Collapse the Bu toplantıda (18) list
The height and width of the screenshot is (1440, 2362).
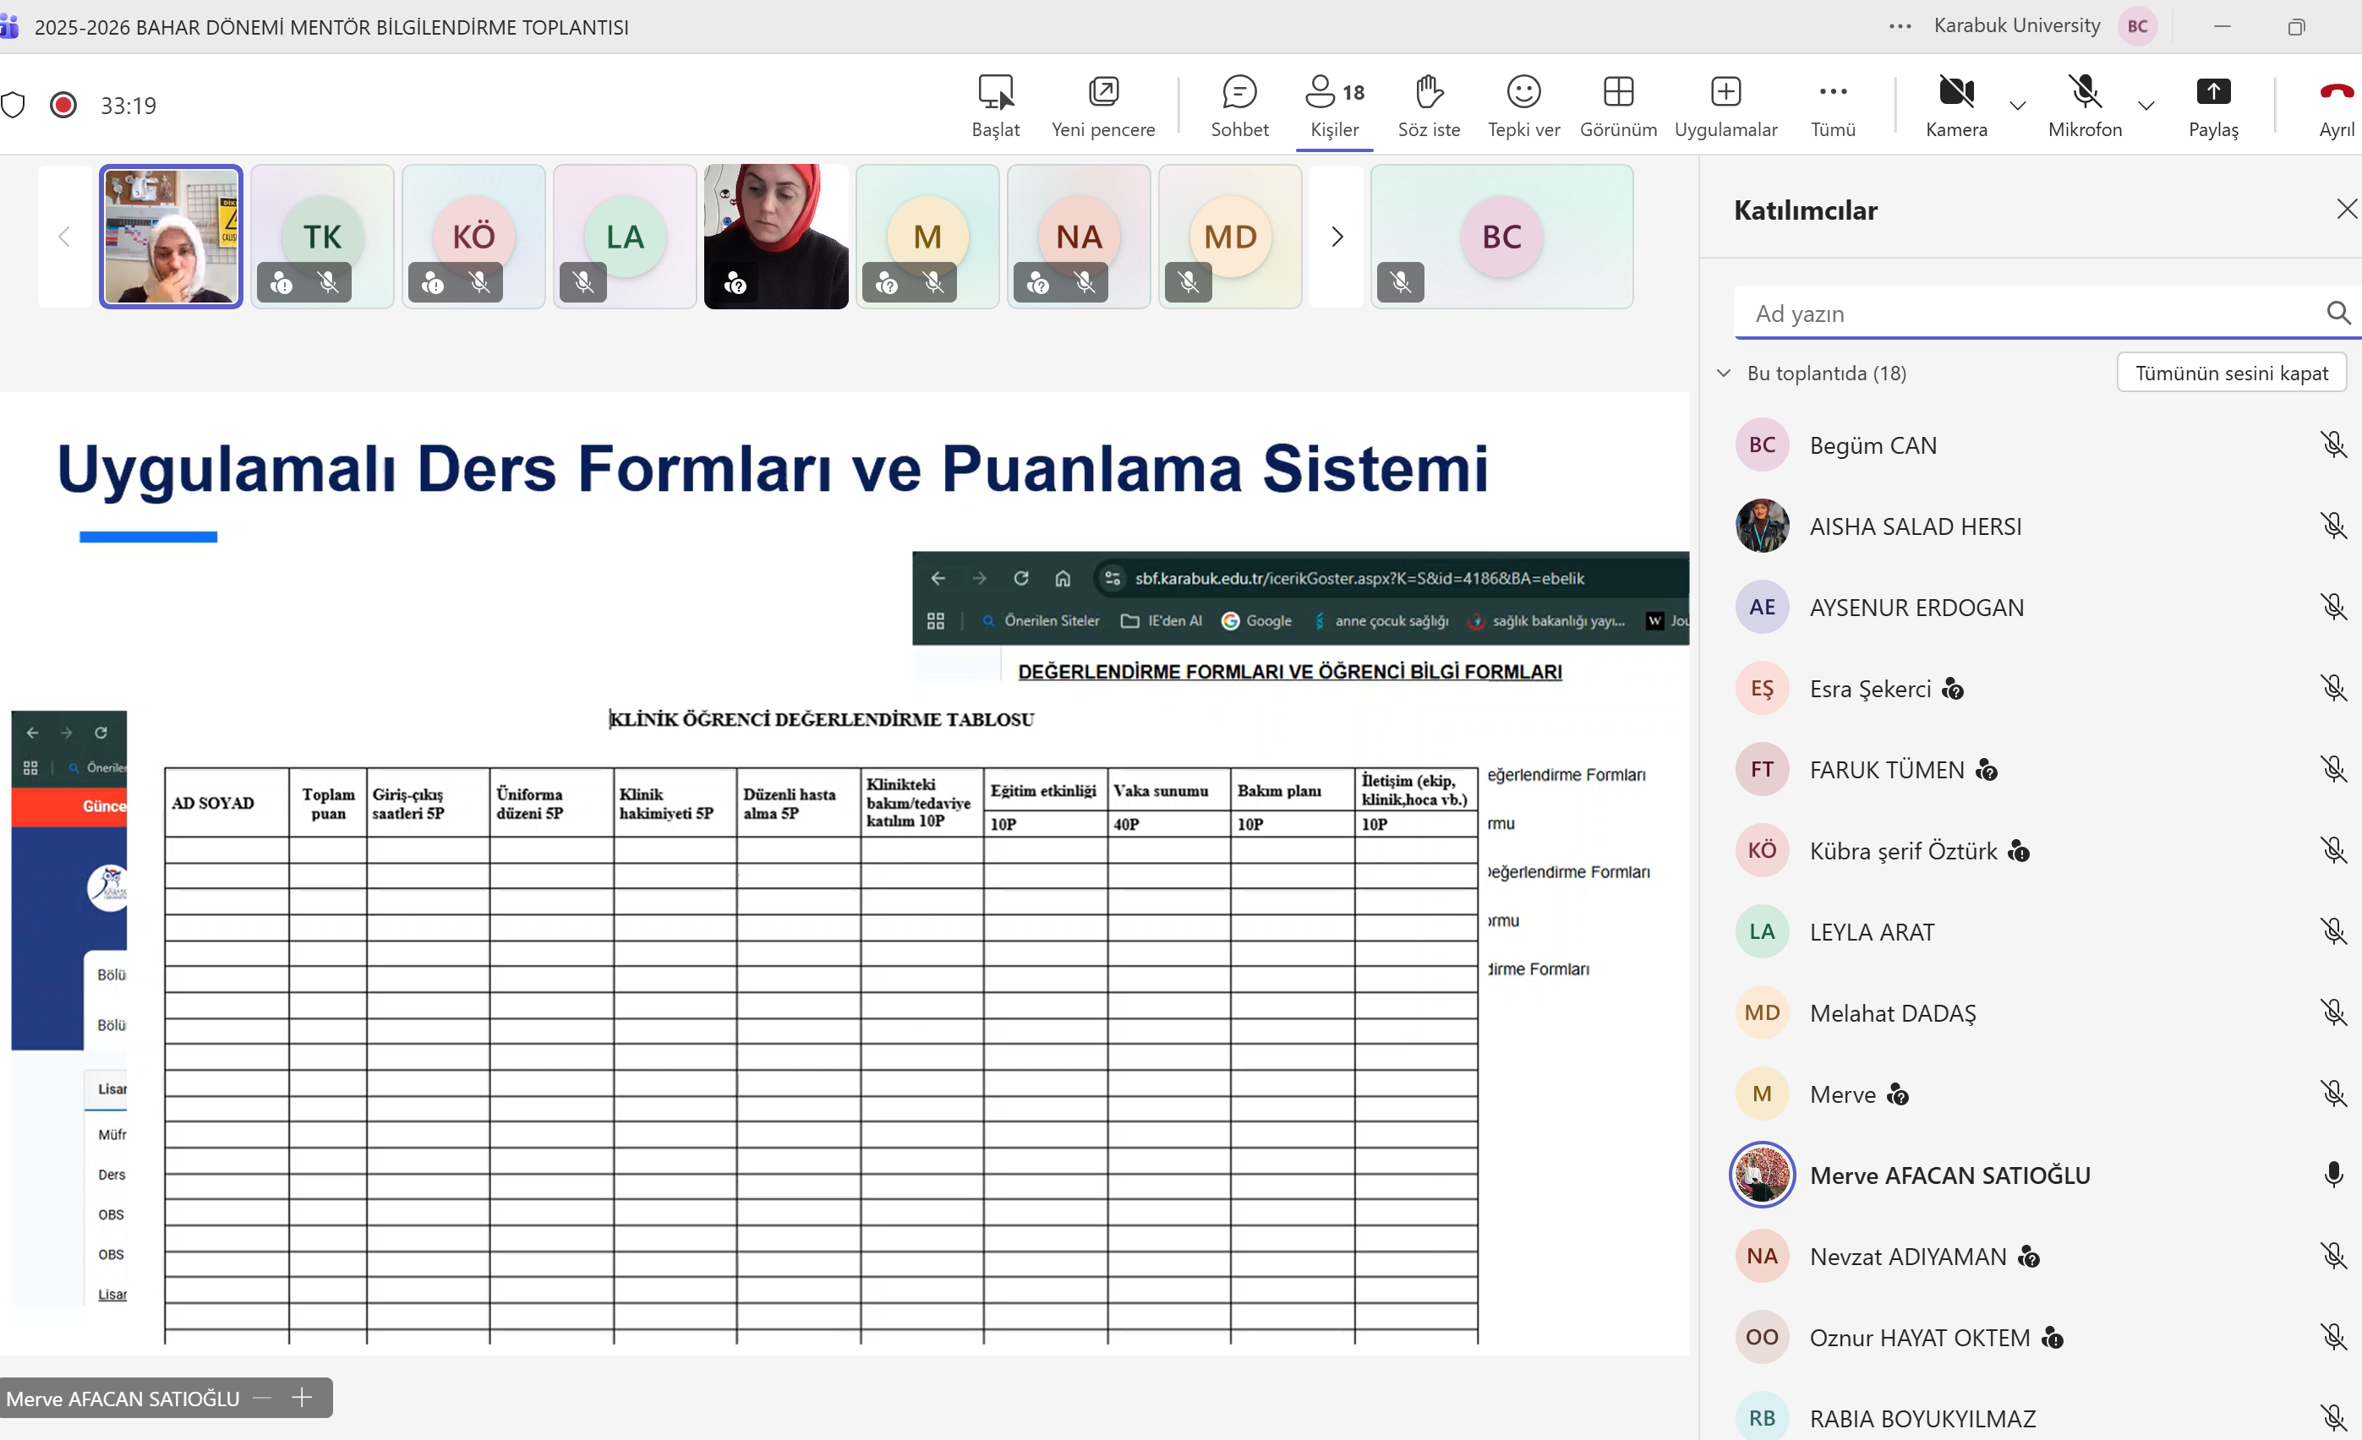1723,373
